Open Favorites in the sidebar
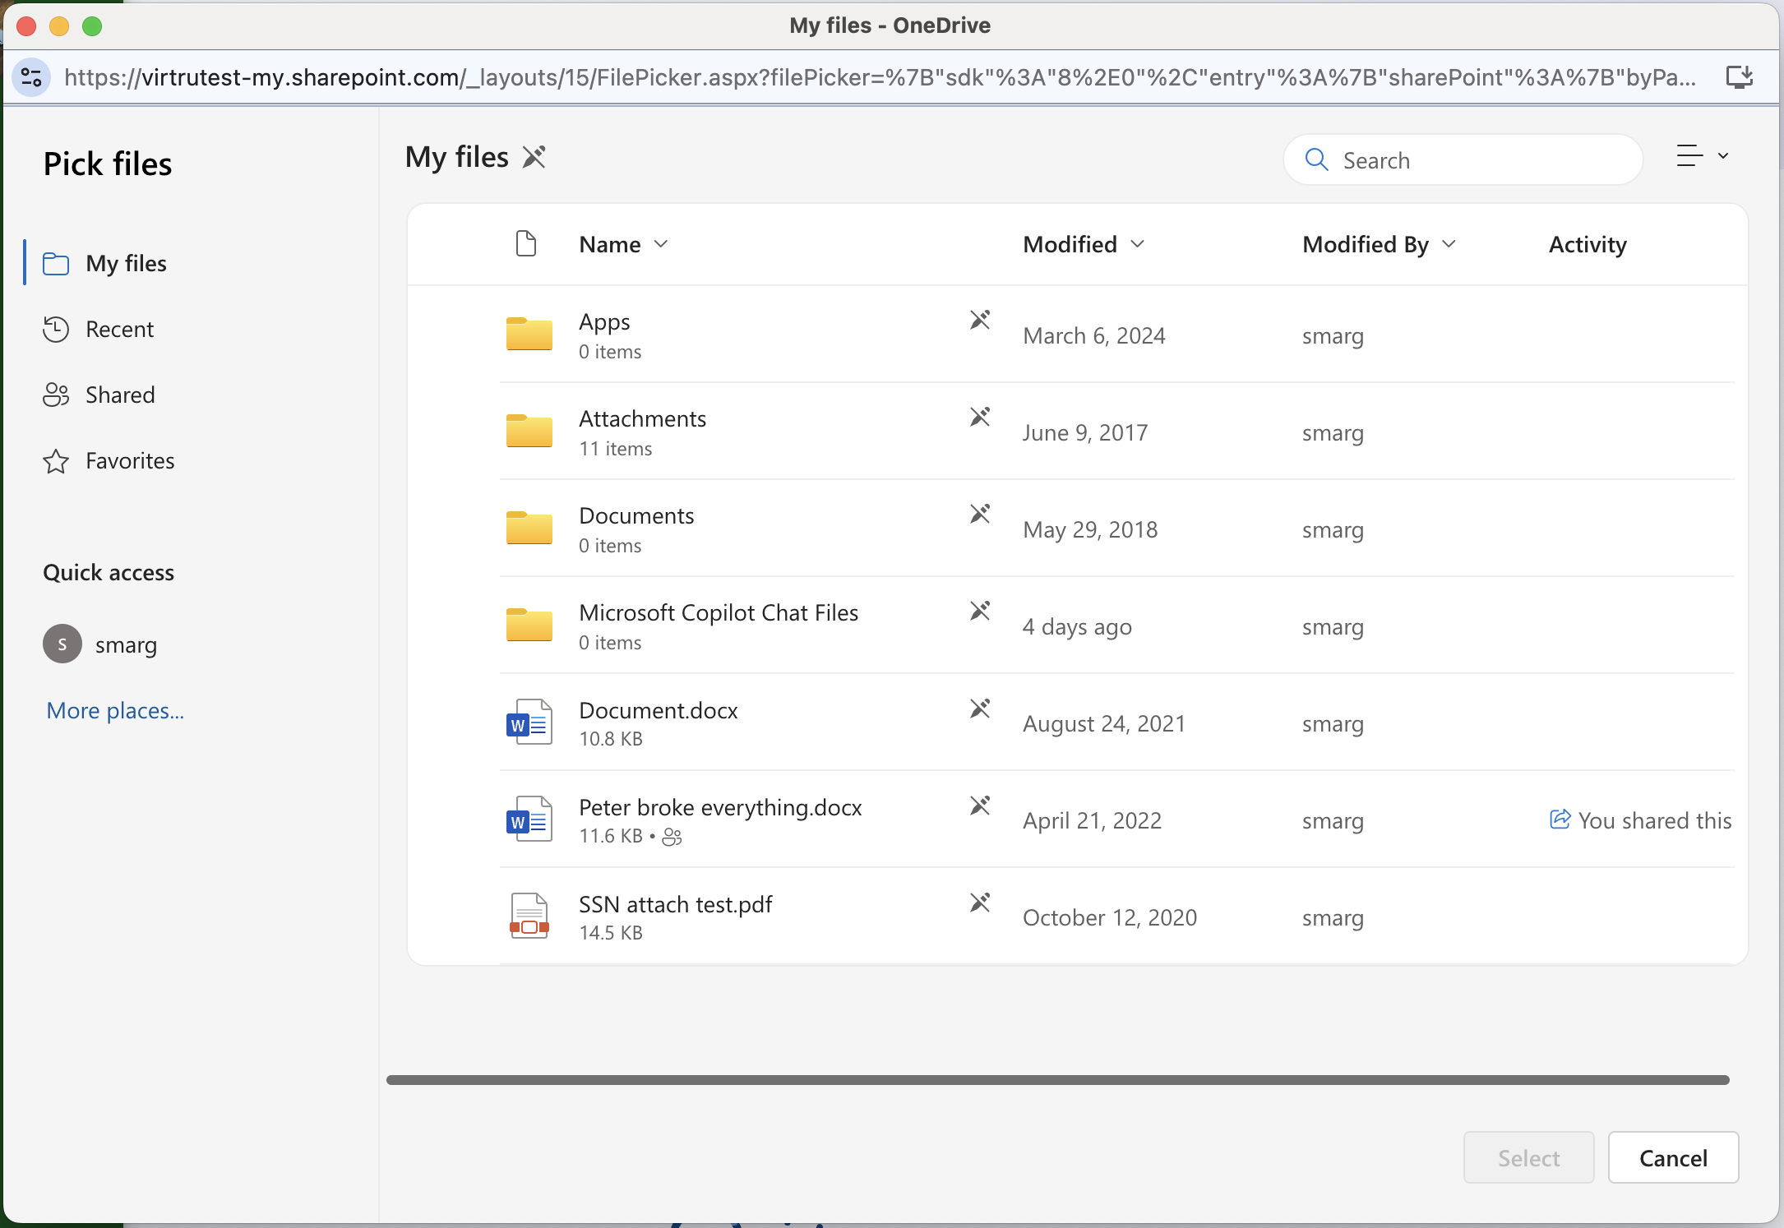This screenshot has height=1228, width=1784. click(130, 460)
